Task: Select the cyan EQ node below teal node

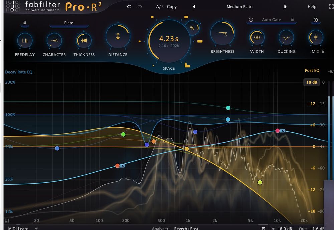Action: pyautogui.click(x=228, y=120)
